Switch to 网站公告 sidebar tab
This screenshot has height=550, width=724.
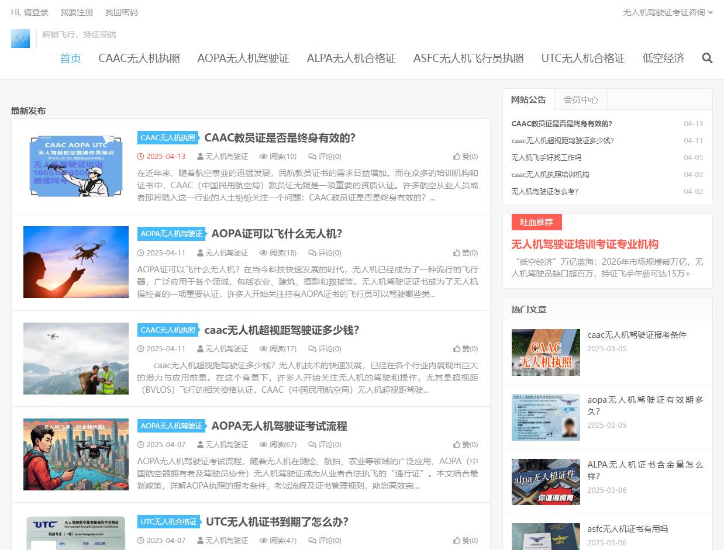click(529, 99)
